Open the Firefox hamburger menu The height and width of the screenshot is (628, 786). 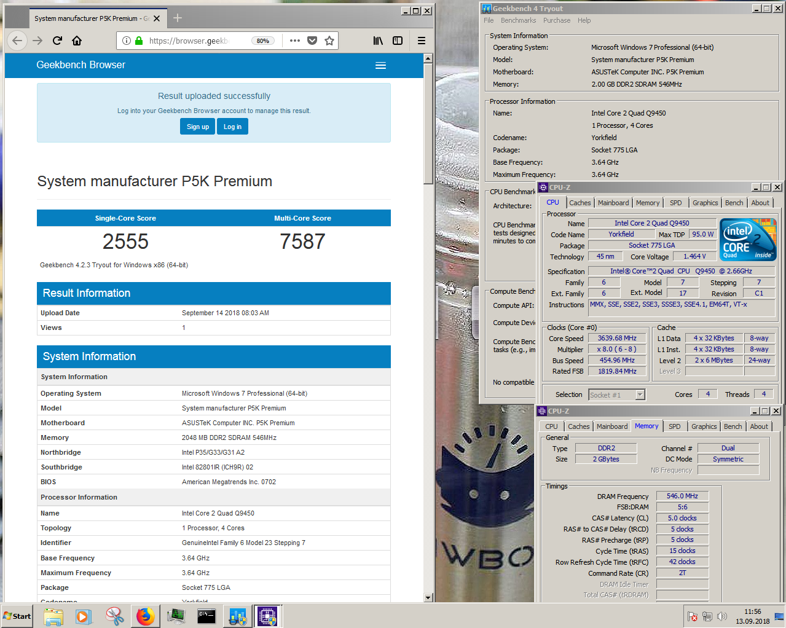pyautogui.click(x=422, y=41)
